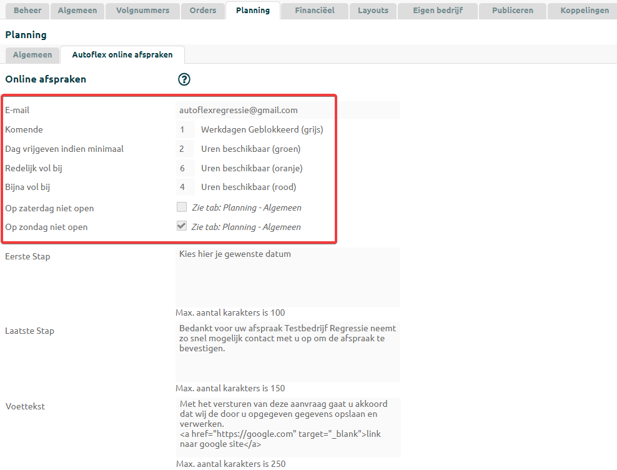Image resolution: width=617 pixels, height=470 pixels.
Task: Switch to the Algemeen main tab
Action: 77,11
